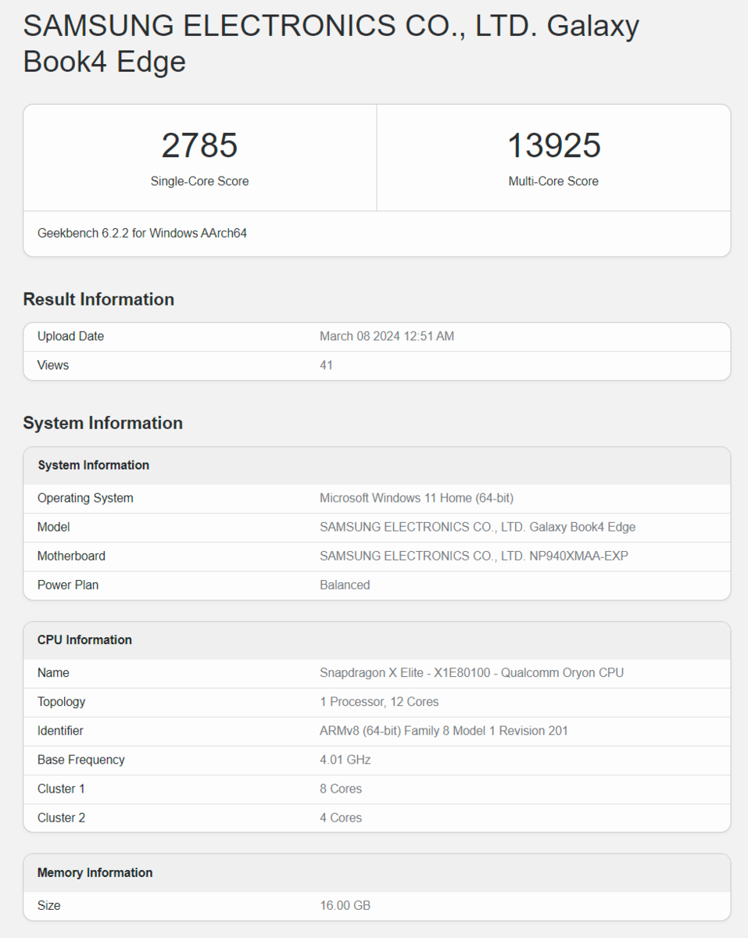Click the 4.01 GHz base frequency value
Image resolution: width=748 pixels, height=938 pixels.
[345, 760]
